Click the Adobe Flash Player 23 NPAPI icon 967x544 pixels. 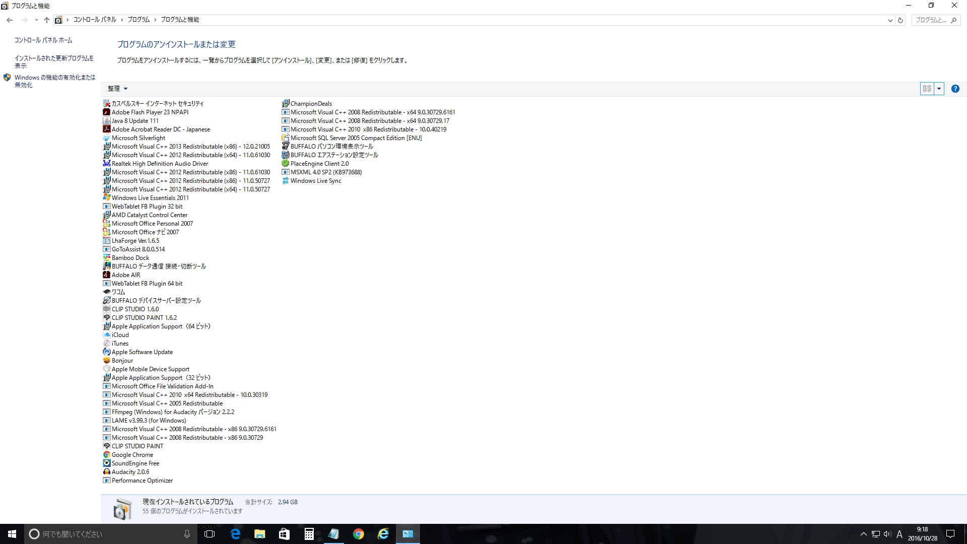[107, 112]
